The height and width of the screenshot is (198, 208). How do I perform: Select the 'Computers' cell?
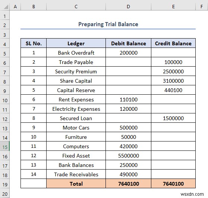pos(76,146)
